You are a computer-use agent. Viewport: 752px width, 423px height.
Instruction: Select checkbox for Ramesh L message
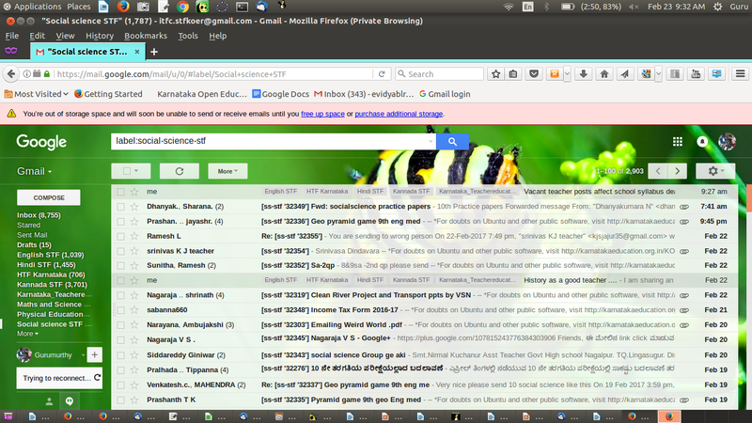pos(120,237)
